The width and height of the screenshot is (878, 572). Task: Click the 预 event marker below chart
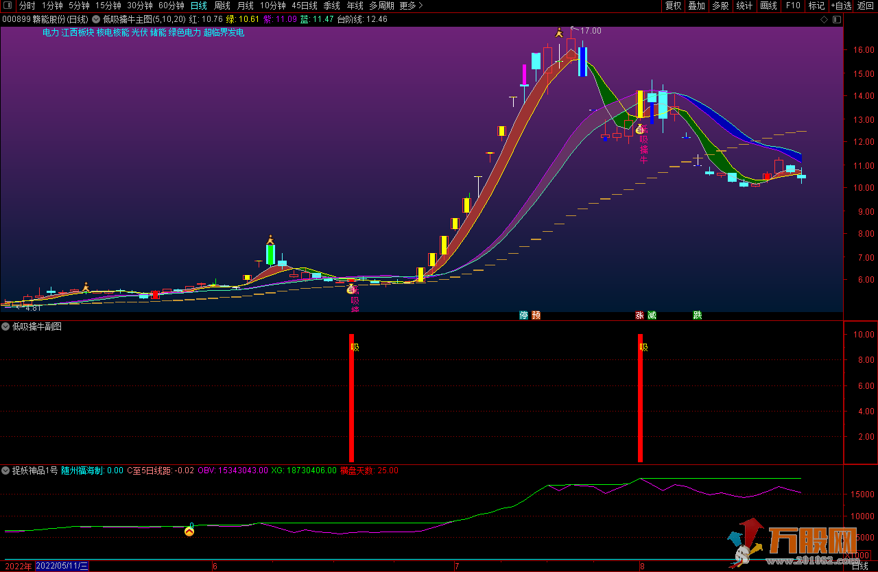(536, 315)
